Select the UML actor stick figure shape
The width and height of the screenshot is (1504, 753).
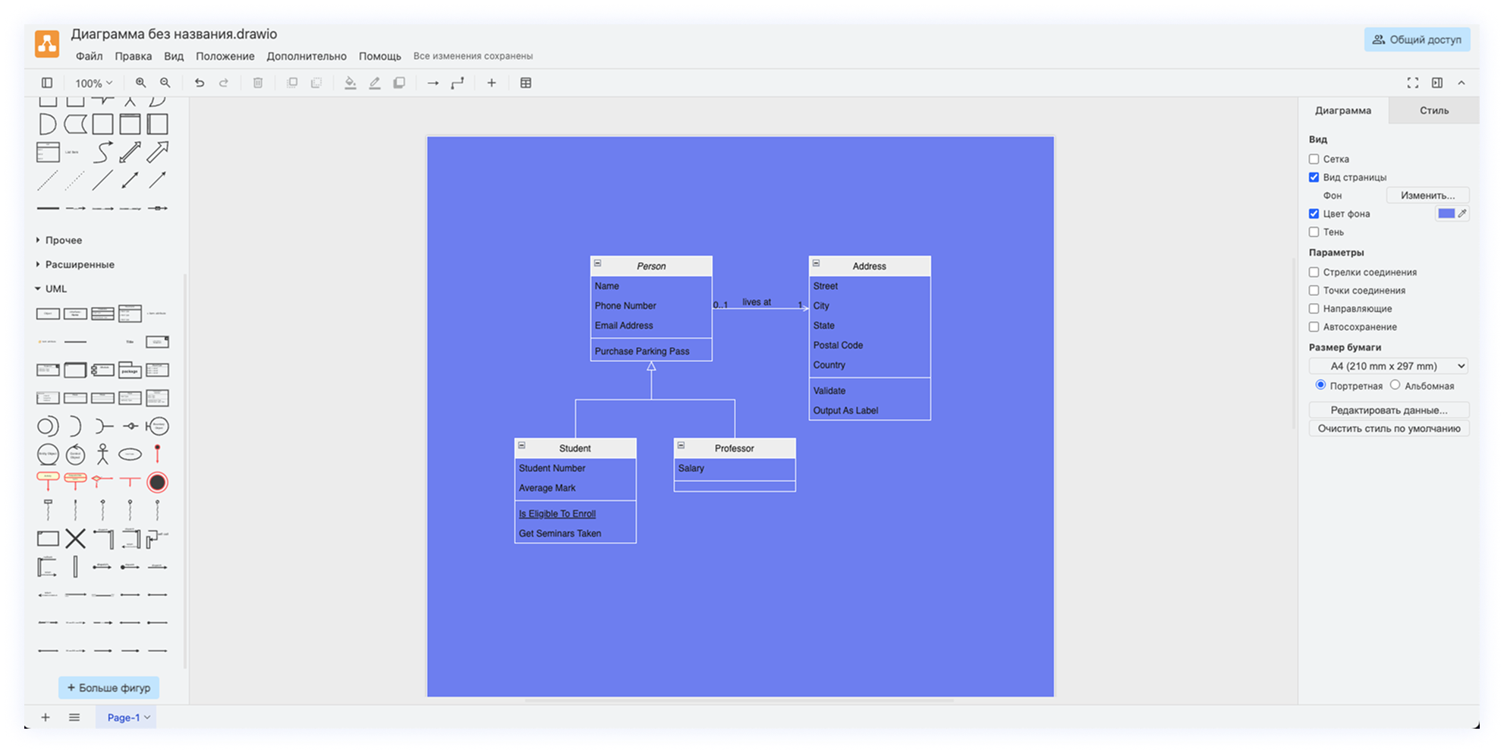click(102, 454)
